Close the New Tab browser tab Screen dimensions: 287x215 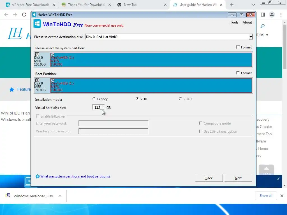[165, 5]
